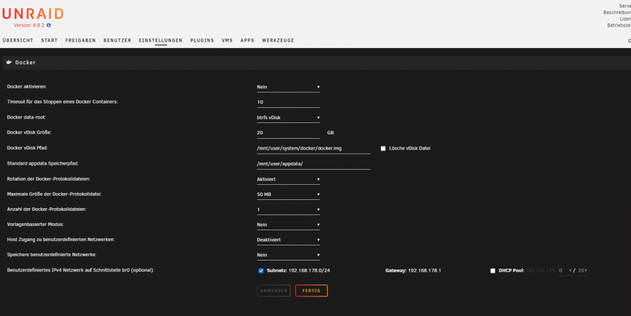
Task: Open the Werkzeuge menu
Action: [x=278, y=40]
